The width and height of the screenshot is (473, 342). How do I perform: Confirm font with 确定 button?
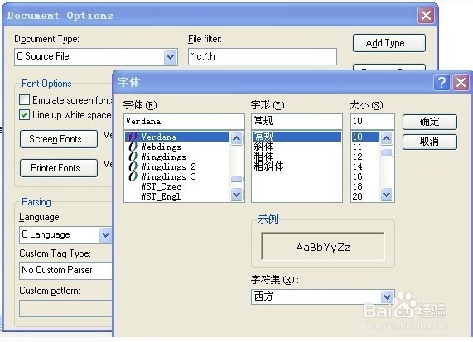click(430, 122)
